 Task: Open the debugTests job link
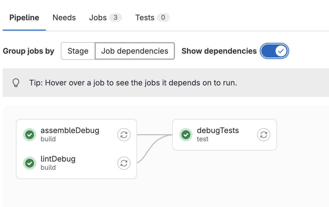tap(218, 130)
